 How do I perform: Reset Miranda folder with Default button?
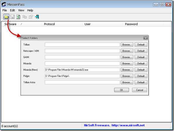click(141, 63)
